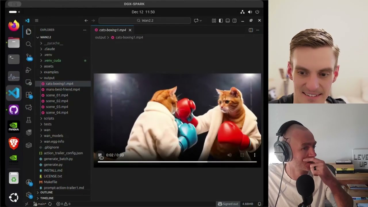The width and height of the screenshot is (368, 207).
Task: Seek on the video progress bar
Action: pyautogui.click(x=177, y=162)
